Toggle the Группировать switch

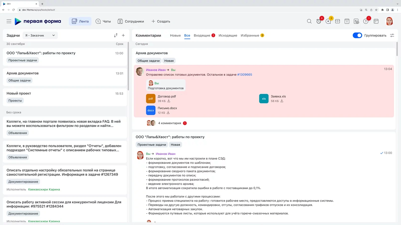(357, 35)
